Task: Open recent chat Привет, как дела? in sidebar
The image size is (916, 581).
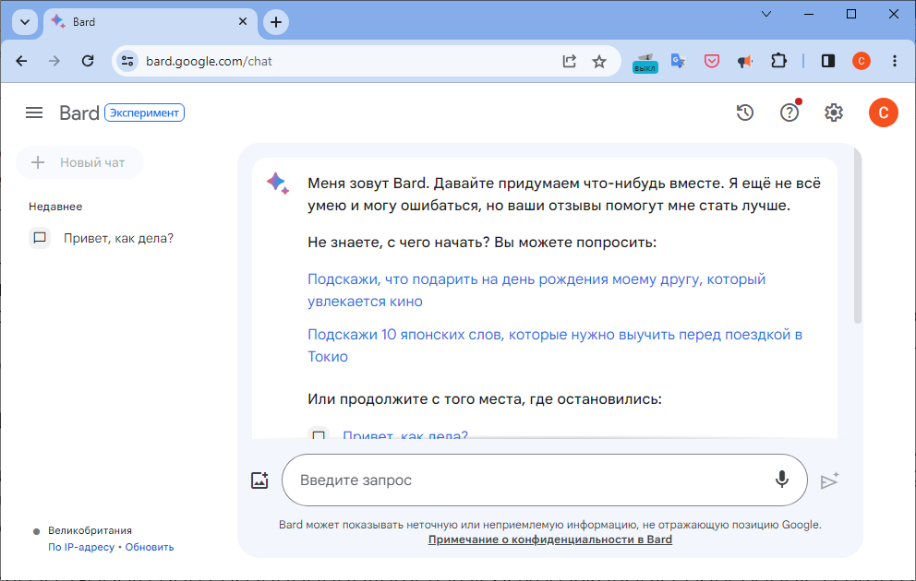Action: pyautogui.click(x=118, y=238)
